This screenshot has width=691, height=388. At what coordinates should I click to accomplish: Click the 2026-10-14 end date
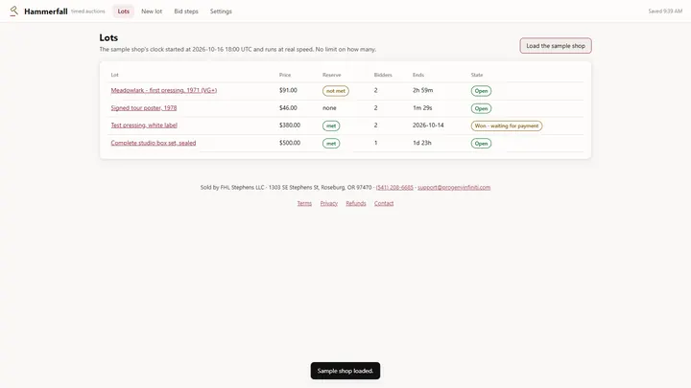click(428, 126)
